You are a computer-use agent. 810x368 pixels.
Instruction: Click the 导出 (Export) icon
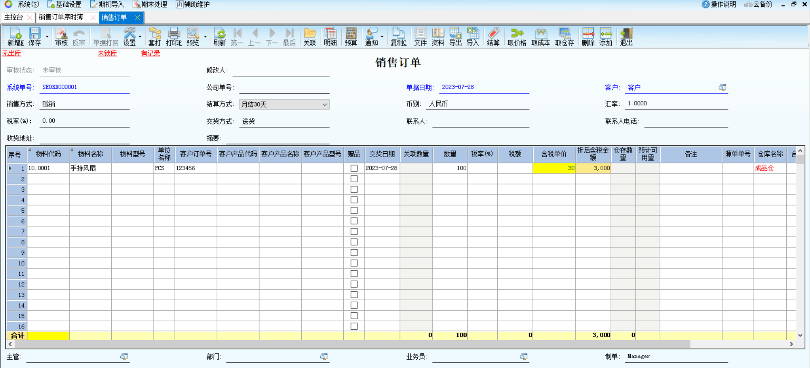point(455,36)
